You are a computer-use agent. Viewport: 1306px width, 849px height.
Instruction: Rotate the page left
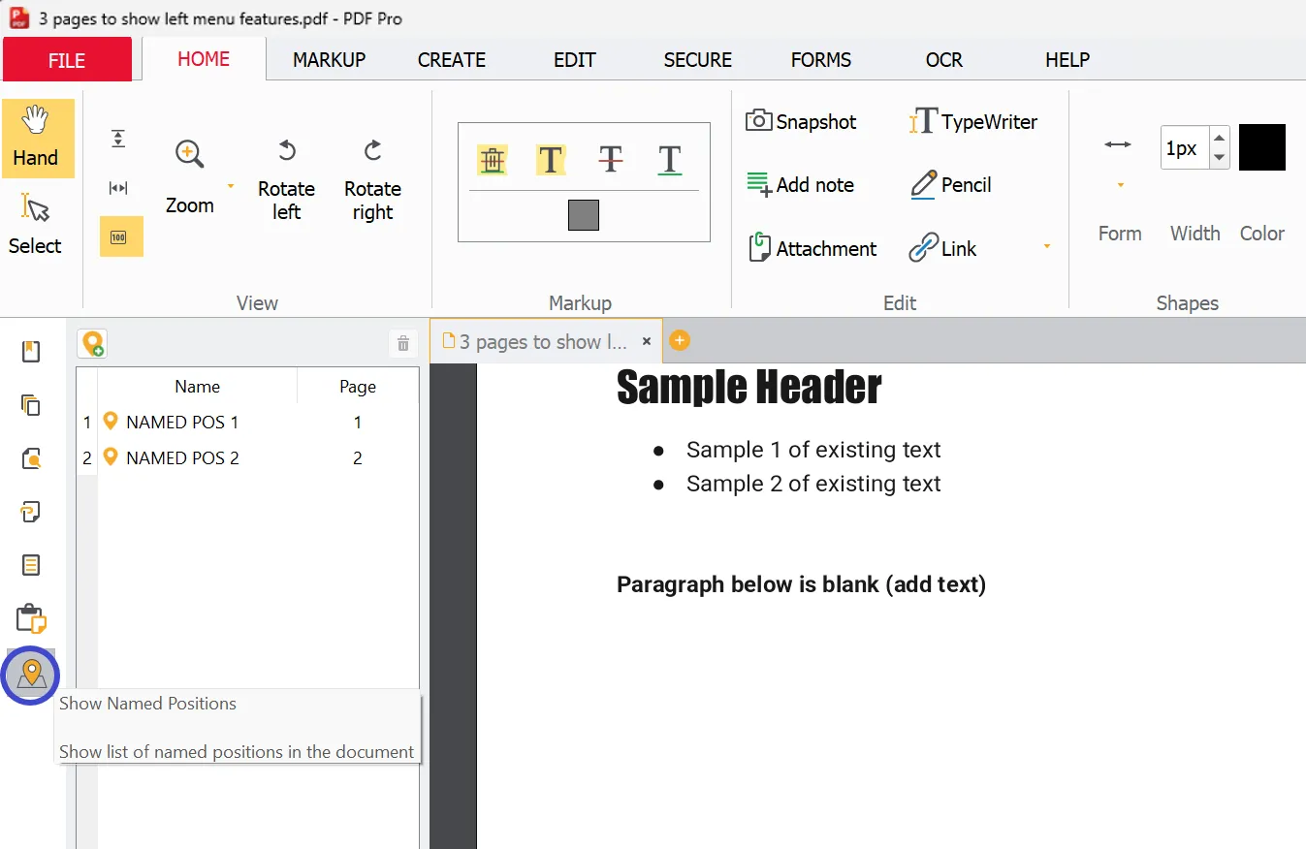[x=286, y=179]
